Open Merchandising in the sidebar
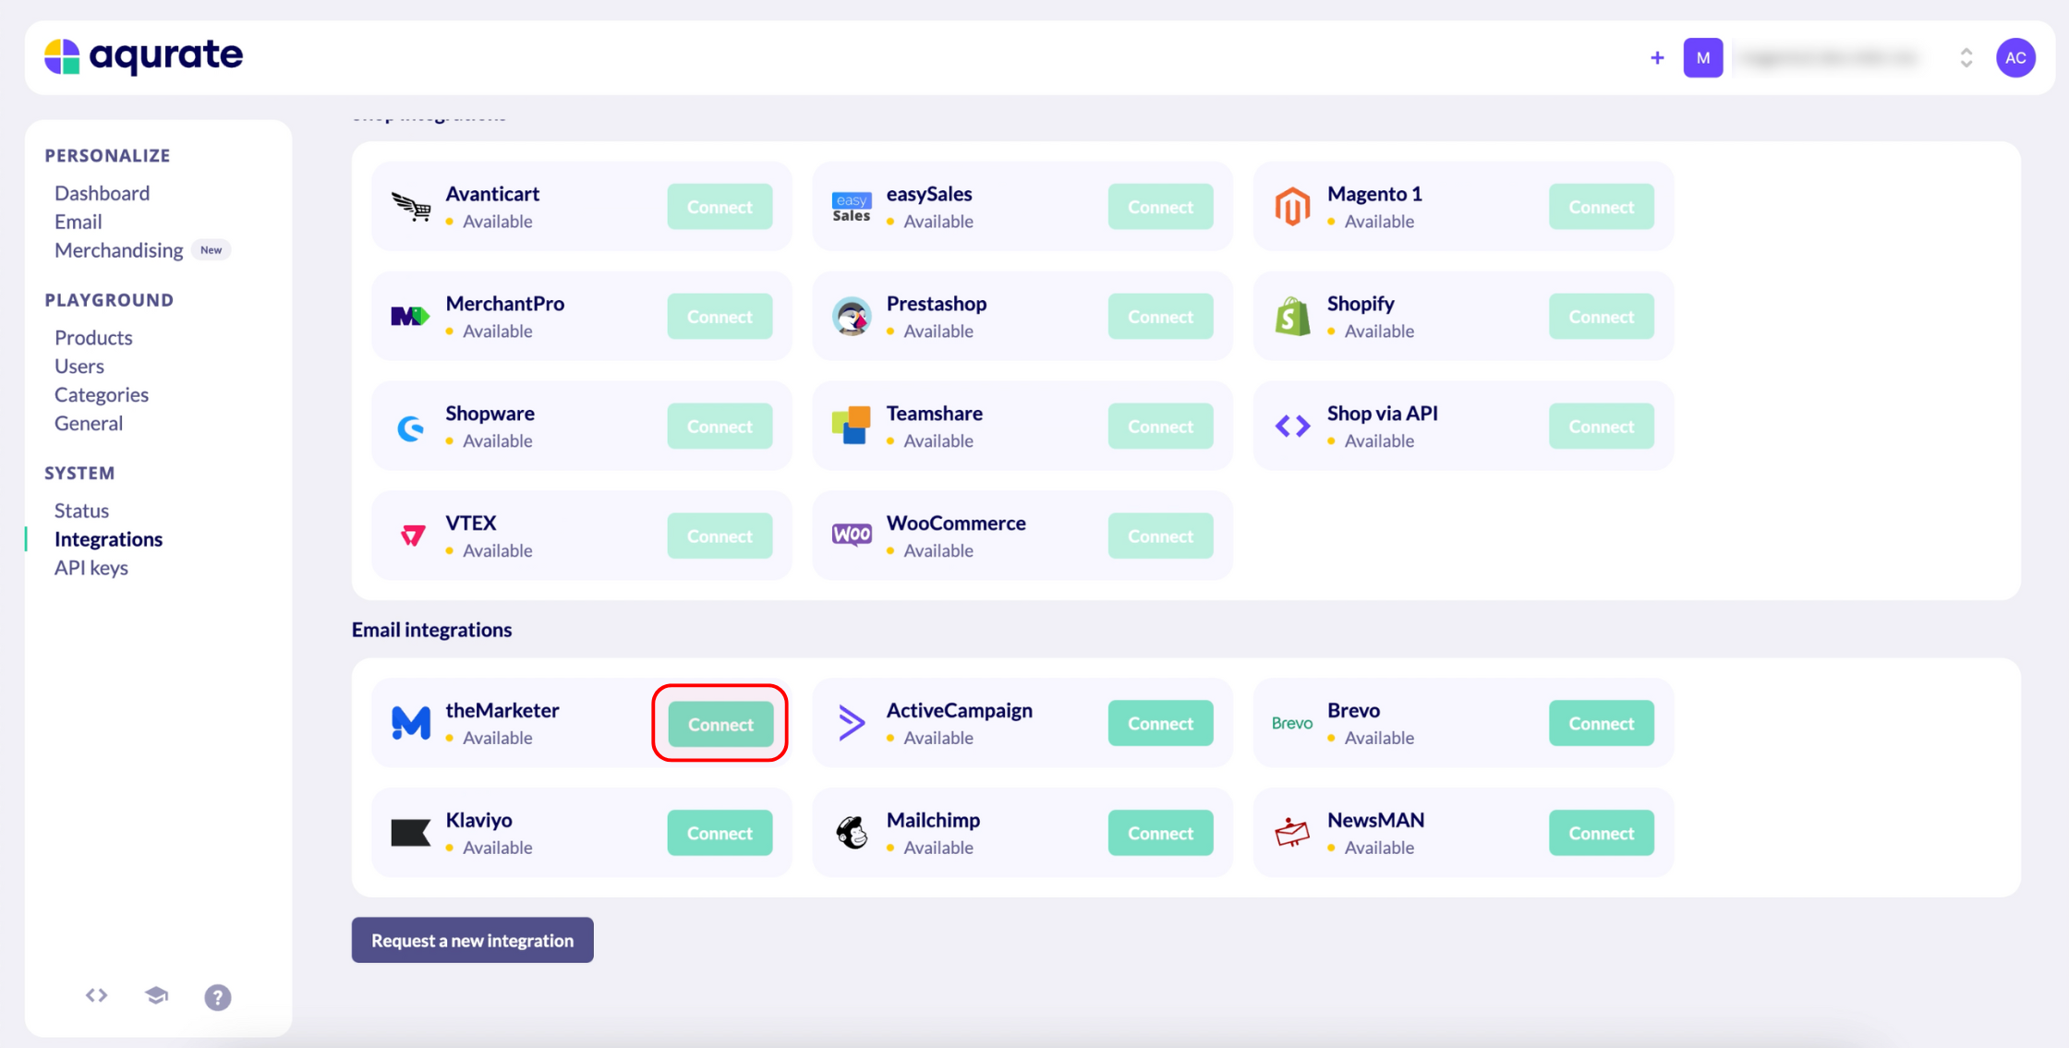 pos(119,250)
